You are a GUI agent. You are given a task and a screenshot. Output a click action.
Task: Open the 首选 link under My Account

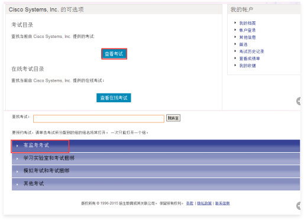[243, 44]
